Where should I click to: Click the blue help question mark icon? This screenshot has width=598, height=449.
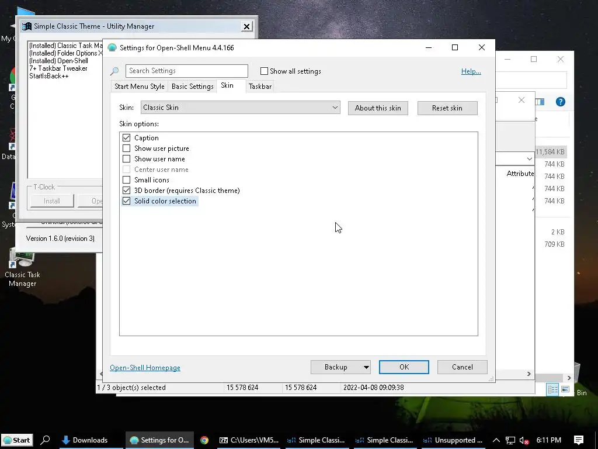560,102
